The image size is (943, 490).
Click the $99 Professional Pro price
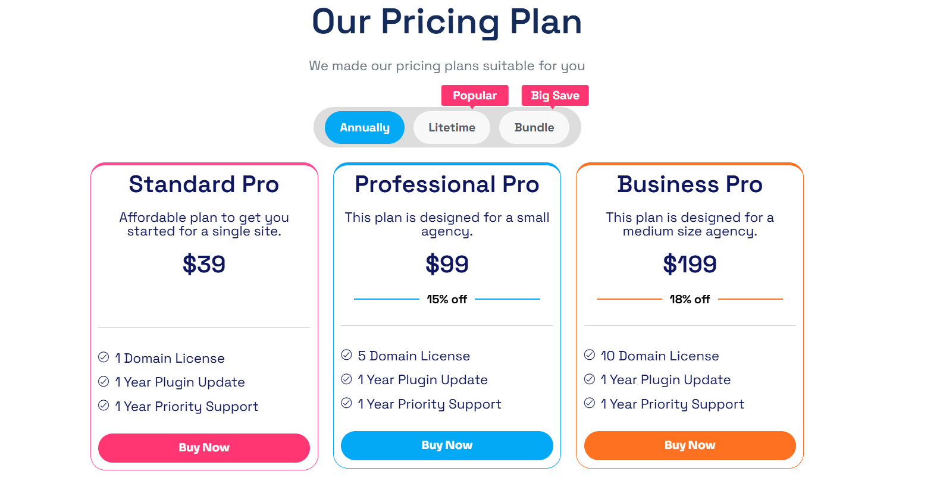[x=447, y=264]
